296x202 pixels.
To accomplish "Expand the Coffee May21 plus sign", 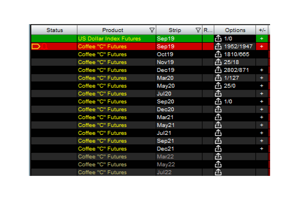I will pos(262,125).
